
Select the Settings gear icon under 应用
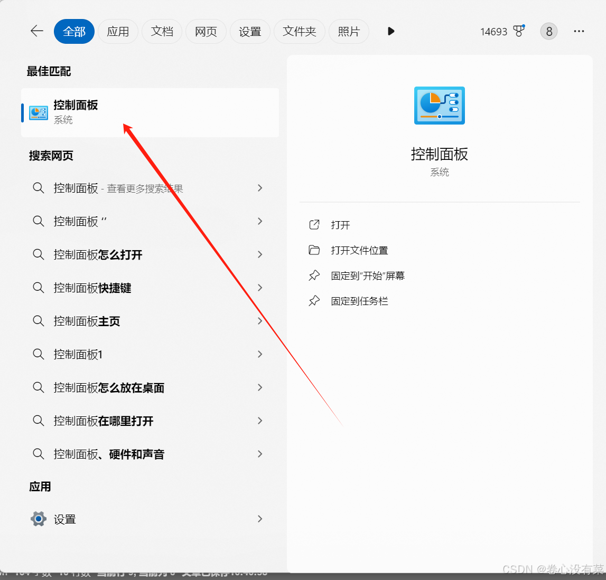click(38, 519)
